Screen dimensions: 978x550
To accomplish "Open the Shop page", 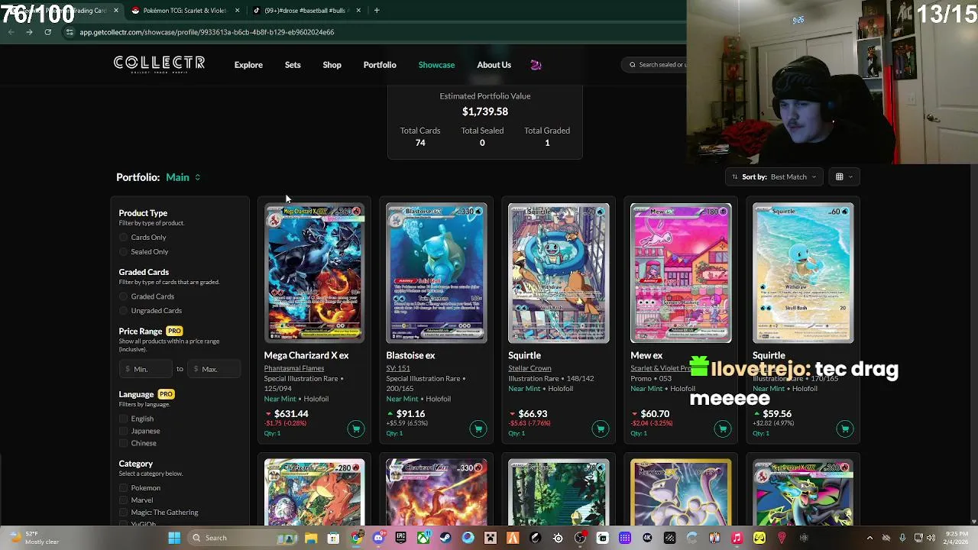I will tap(332, 65).
